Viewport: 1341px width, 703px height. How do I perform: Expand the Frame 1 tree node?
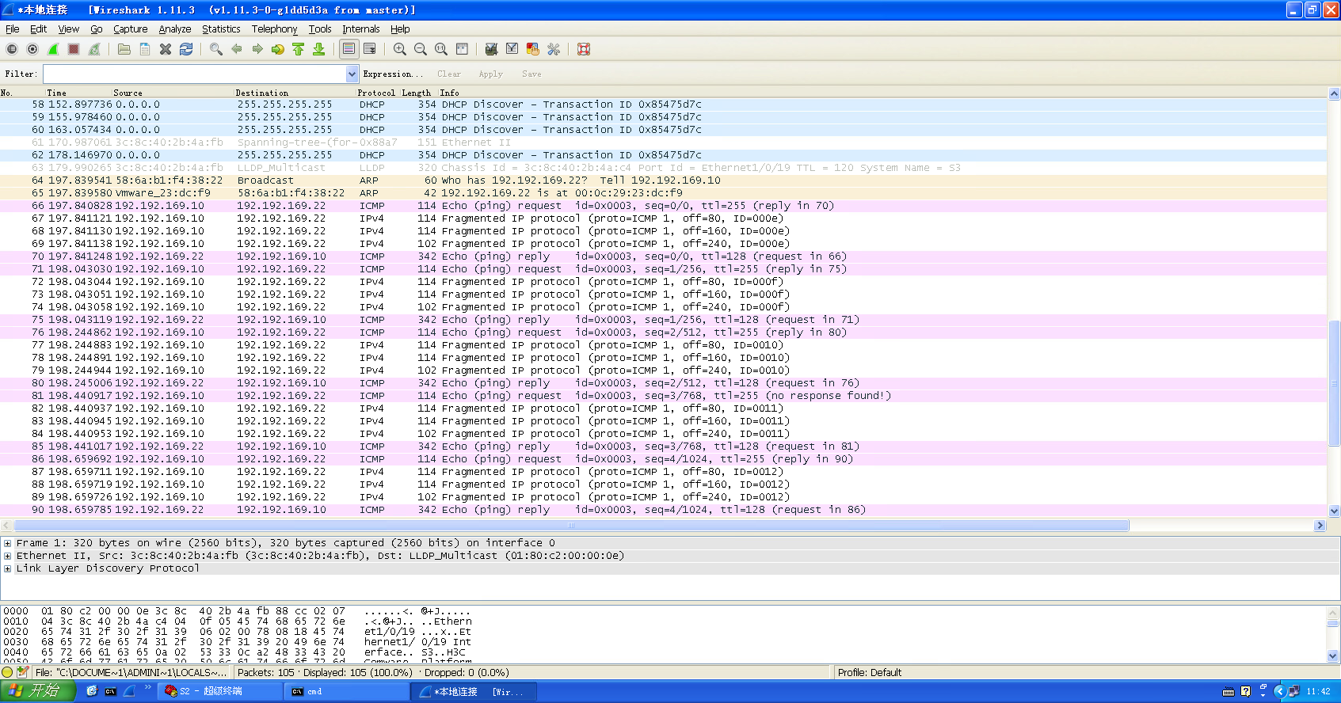click(7, 543)
